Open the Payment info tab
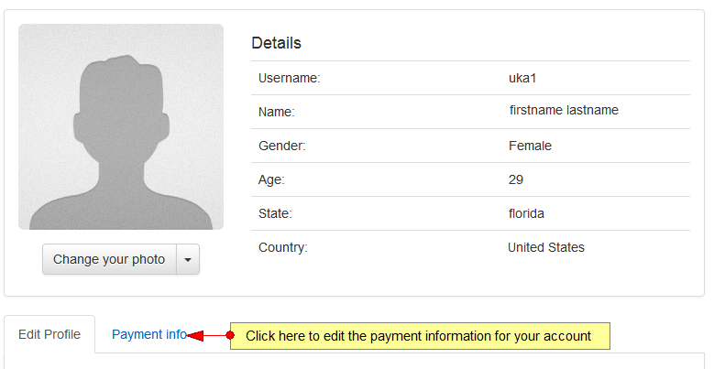This screenshot has height=369, width=714. tap(148, 335)
